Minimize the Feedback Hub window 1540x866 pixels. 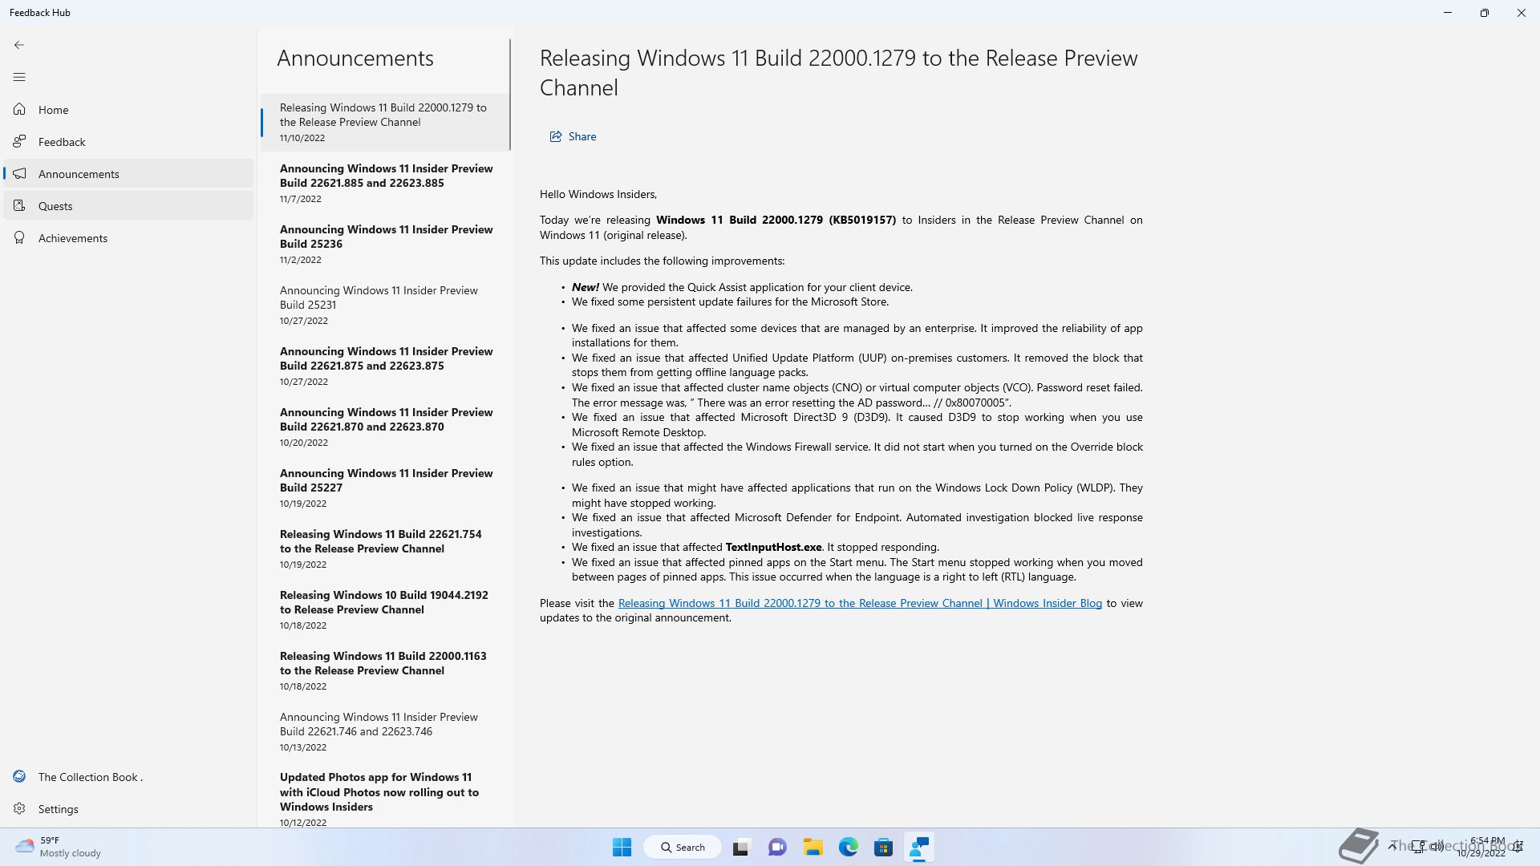pos(1448,13)
